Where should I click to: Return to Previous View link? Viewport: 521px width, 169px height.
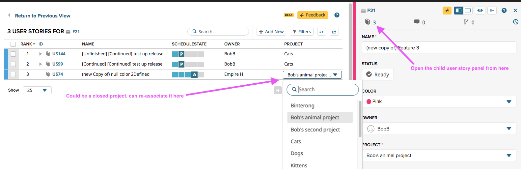click(42, 16)
